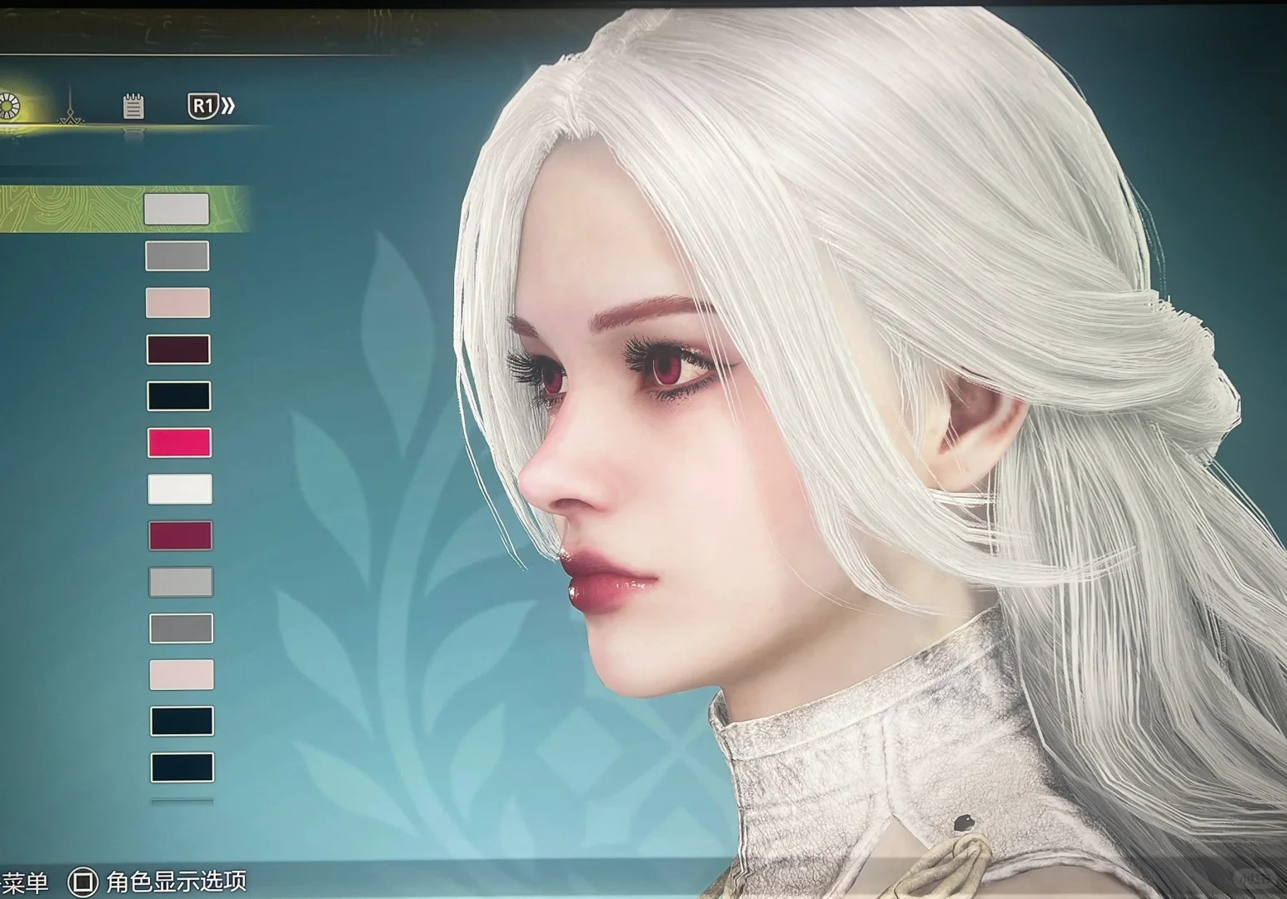The height and width of the screenshot is (899, 1287).
Task: Click the 菜单 menu label at bottom-left
Action: click(x=23, y=881)
